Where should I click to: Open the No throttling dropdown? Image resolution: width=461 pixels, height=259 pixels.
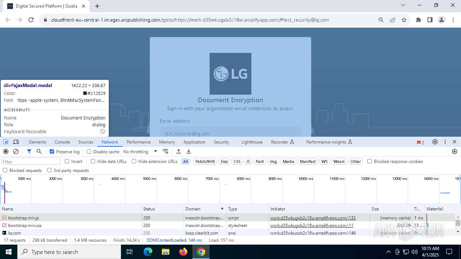click(x=140, y=151)
